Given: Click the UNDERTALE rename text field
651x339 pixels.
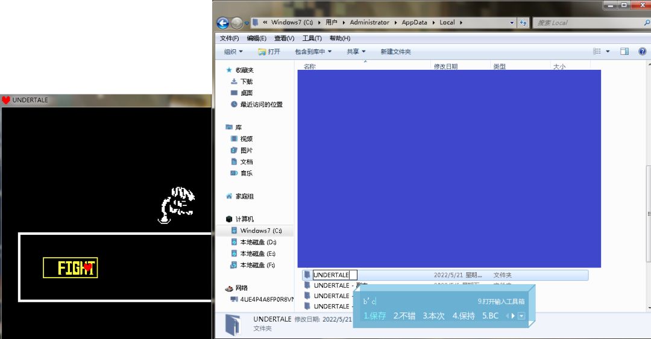Looking at the screenshot, I should (x=335, y=275).
